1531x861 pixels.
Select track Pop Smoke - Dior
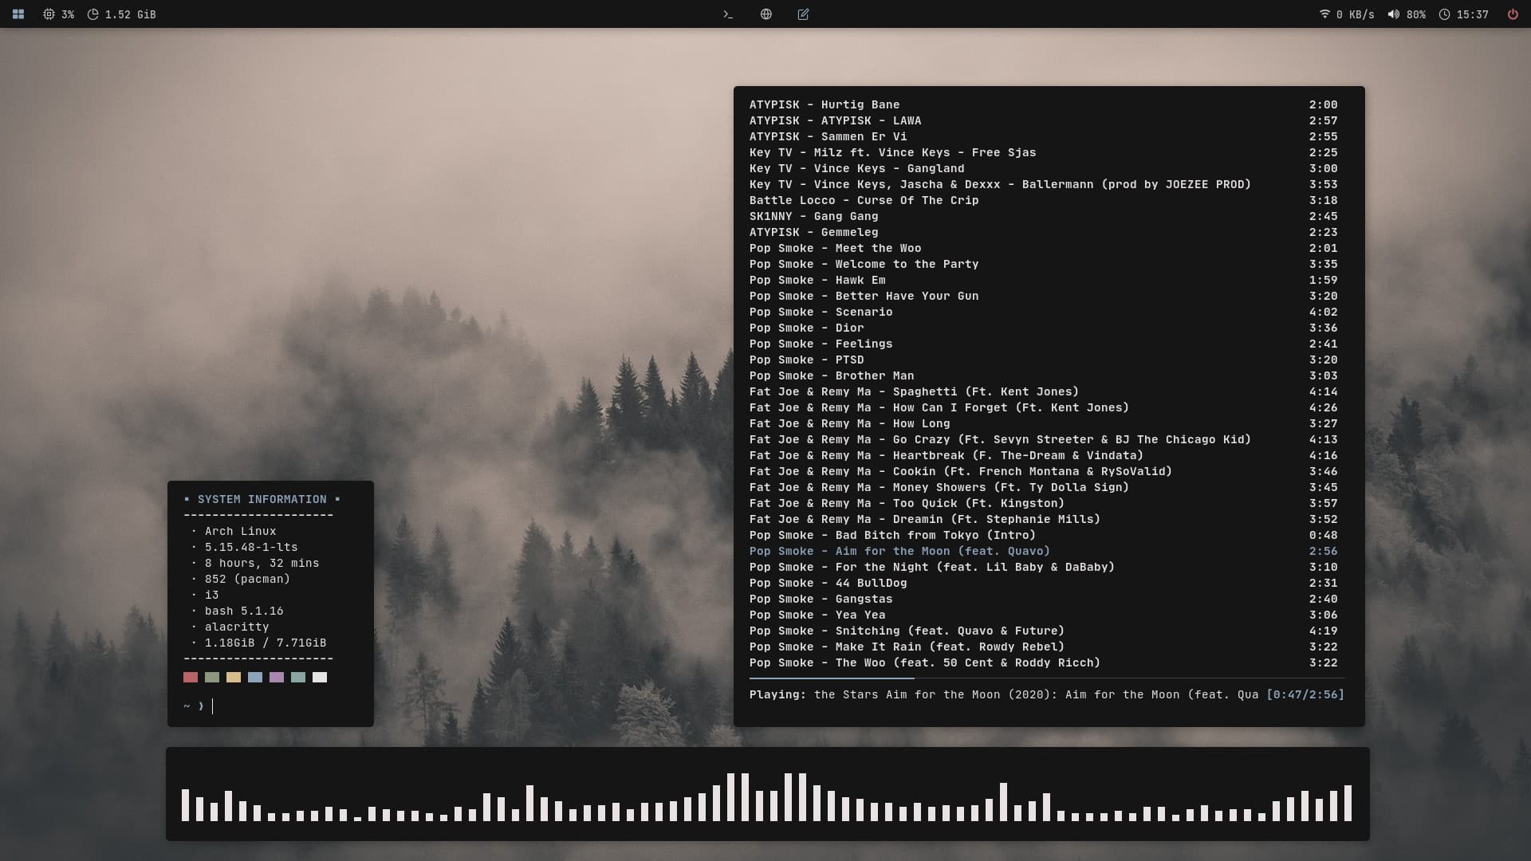(x=1044, y=328)
